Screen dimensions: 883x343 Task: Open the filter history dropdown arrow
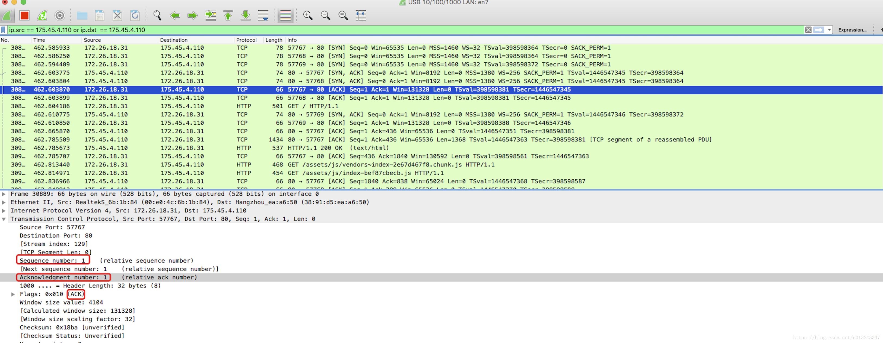coord(829,30)
